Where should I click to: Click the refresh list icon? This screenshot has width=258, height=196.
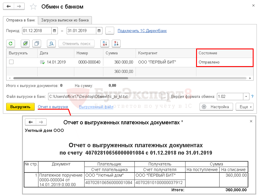(x=11, y=43)
